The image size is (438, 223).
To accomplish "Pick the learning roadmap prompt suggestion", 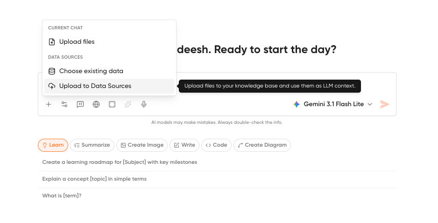I will [217, 162].
